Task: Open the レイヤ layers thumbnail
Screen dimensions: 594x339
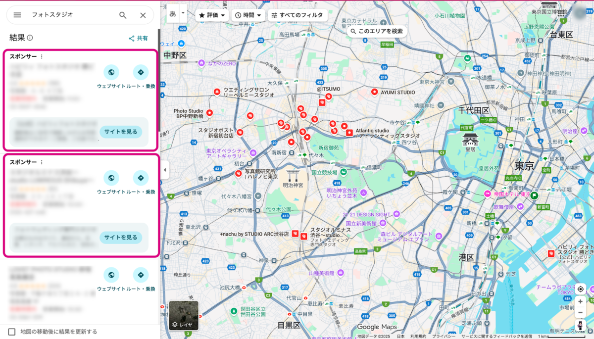Action: point(184,316)
